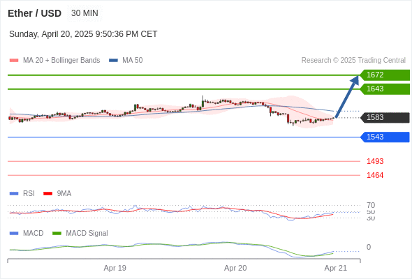
Task: Click the Apr 19 date axis marker
Action: [x=115, y=268]
